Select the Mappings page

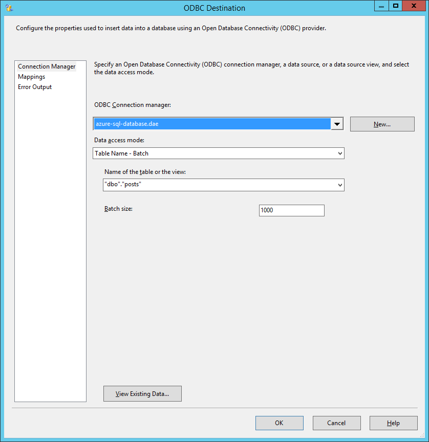point(32,76)
